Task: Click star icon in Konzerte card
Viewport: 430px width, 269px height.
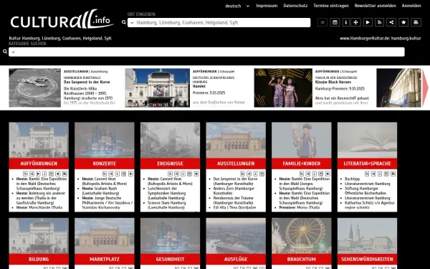Action: (x=130, y=174)
